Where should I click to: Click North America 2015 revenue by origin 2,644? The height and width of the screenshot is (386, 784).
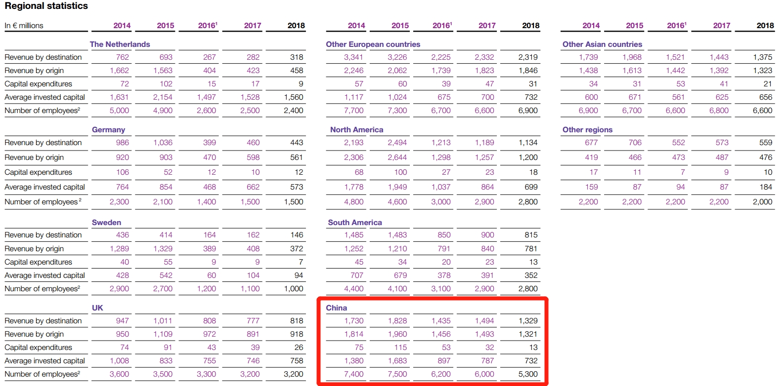[397, 157]
